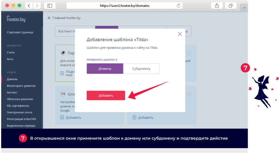Open Счета in sidebar

click(10, 53)
